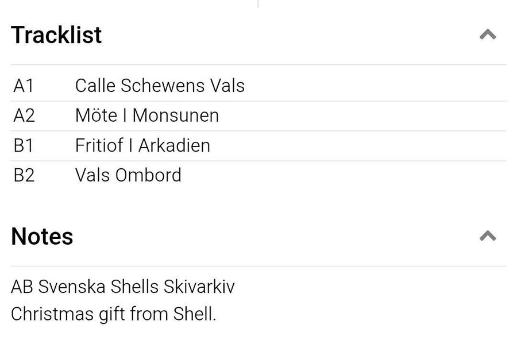Click the Notes section heading
This screenshot has height=340, width=517.
click(42, 236)
